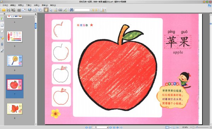Open the Edit menu

13,5
